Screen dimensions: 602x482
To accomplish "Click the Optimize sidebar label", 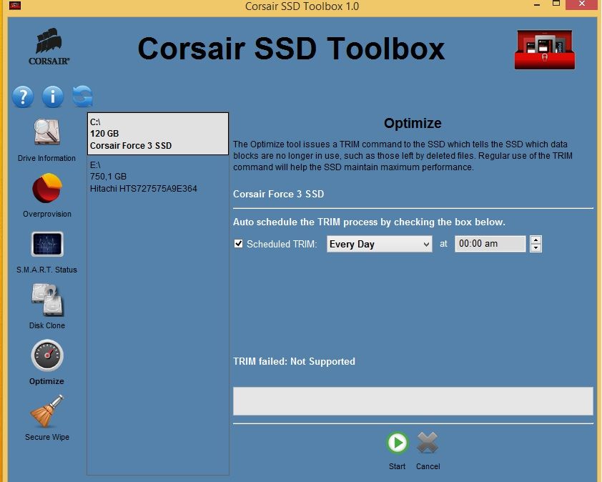I will coord(47,381).
